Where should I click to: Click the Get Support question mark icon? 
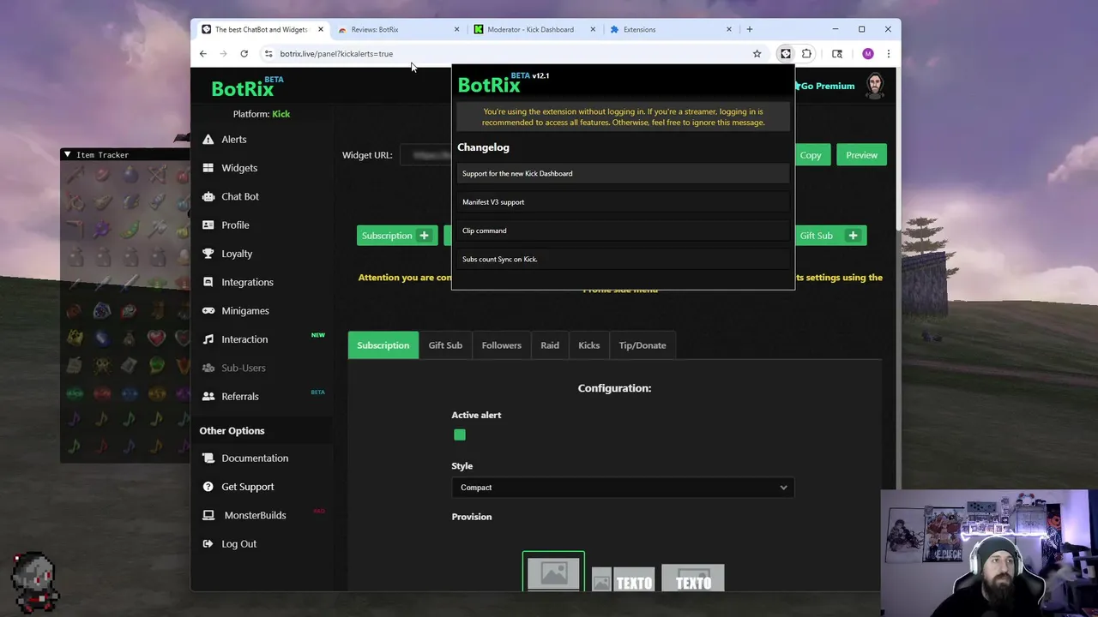click(x=208, y=487)
